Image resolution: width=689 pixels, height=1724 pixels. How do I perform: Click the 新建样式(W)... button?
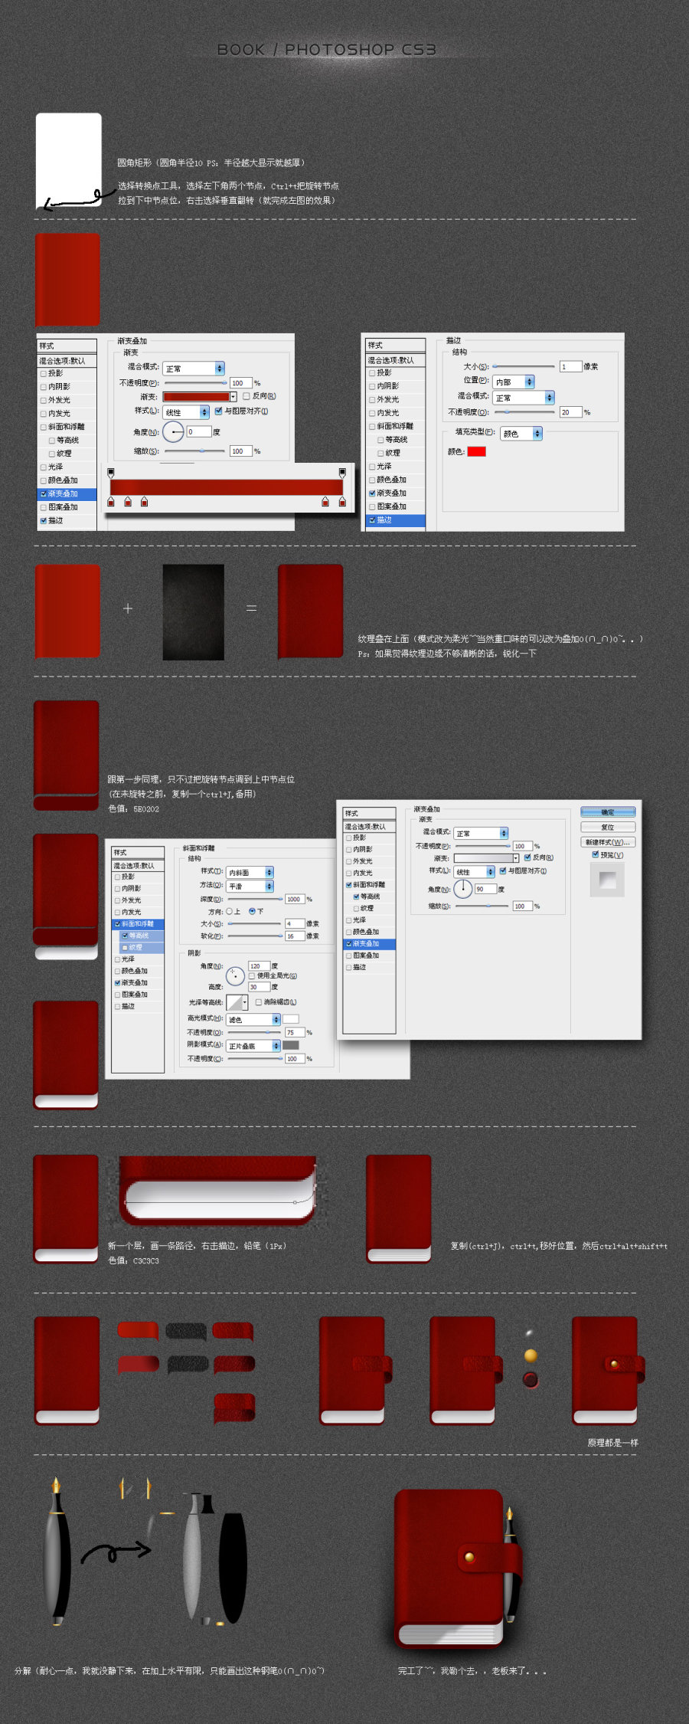pos(608,842)
